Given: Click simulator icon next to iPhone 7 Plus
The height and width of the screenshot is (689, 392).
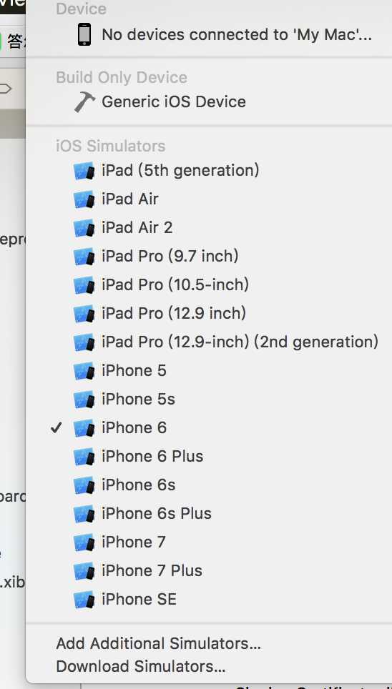Looking at the screenshot, I should coord(84,570).
